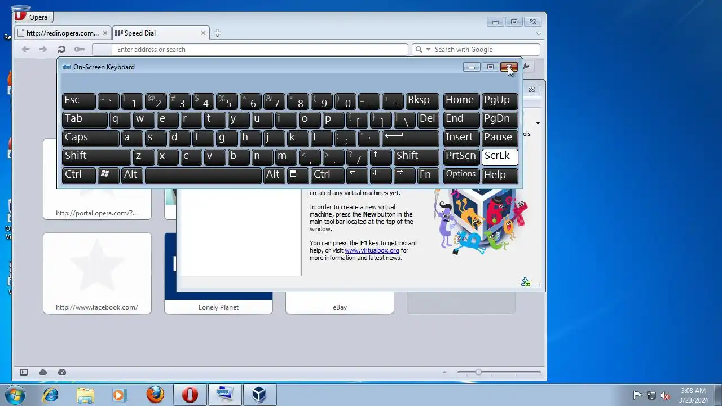The width and height of the screenshot is (722, 406).
Task: Toggle the left Shift key
Action: pos(96,156)
